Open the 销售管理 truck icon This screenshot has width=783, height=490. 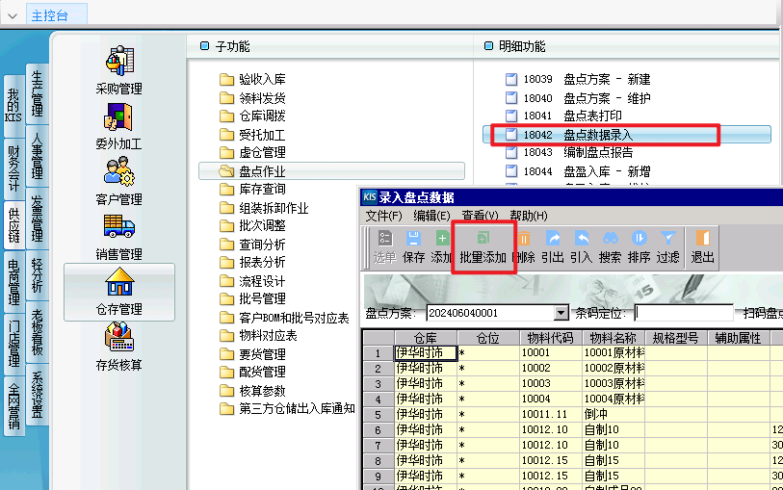[119, 226]
